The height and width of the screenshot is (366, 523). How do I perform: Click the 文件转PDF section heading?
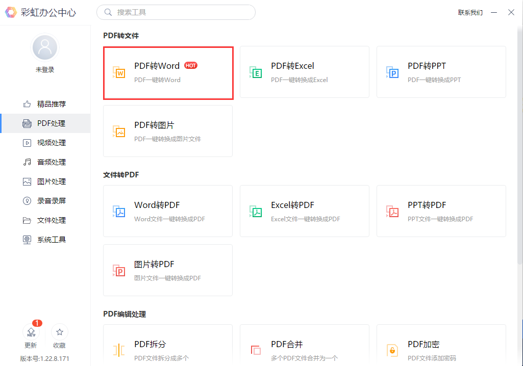point(121,175)
